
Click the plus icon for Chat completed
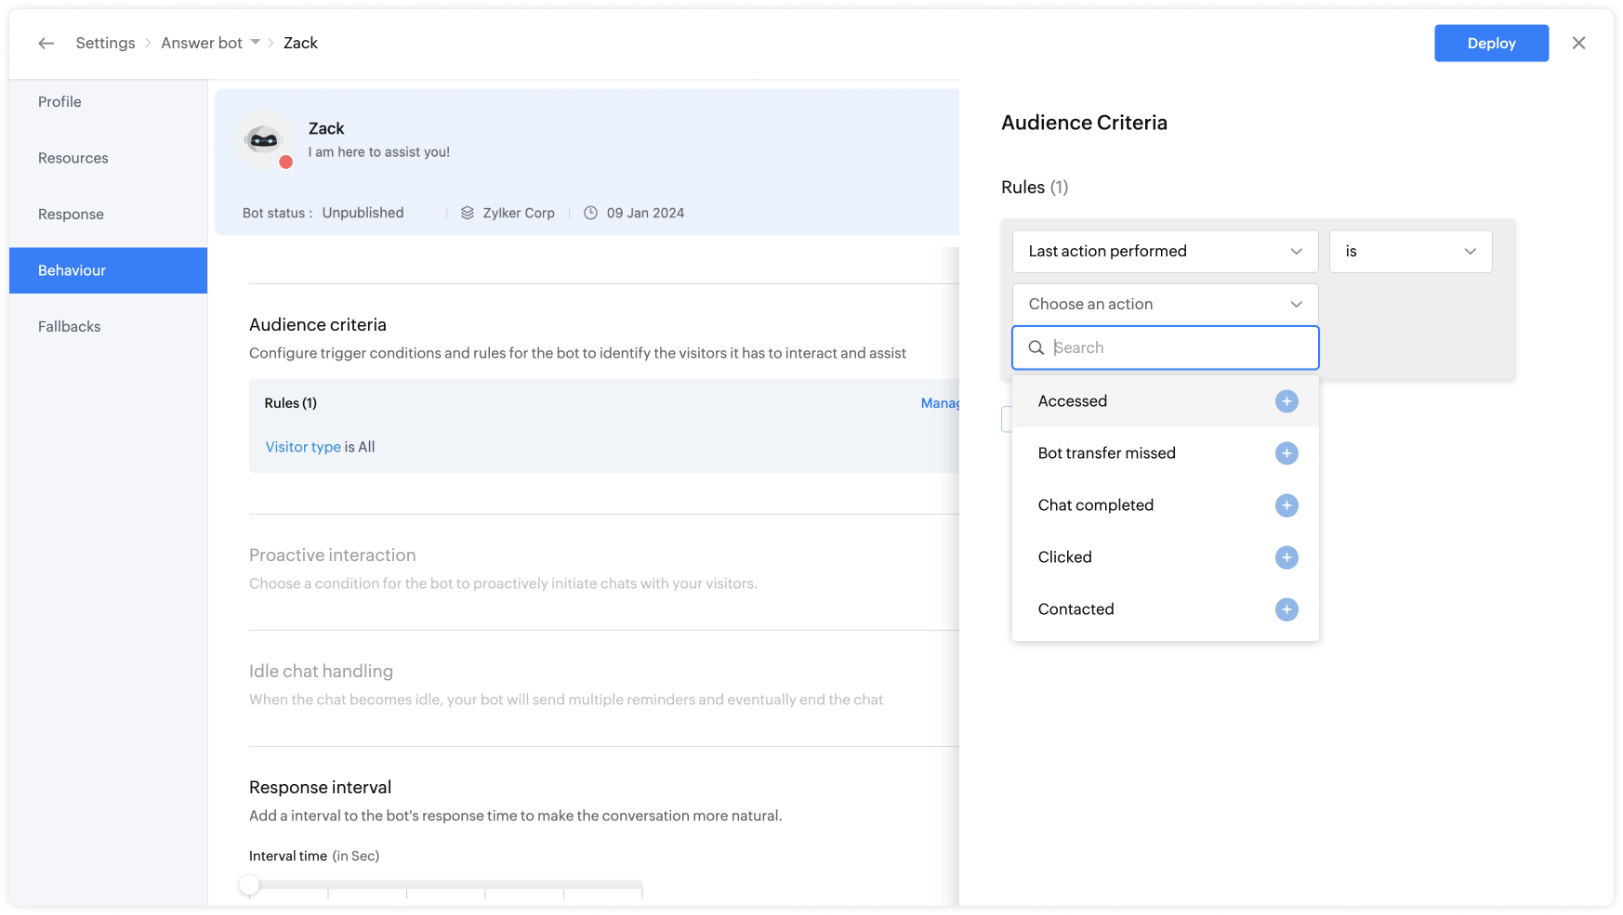click(x=1287, y=505)
